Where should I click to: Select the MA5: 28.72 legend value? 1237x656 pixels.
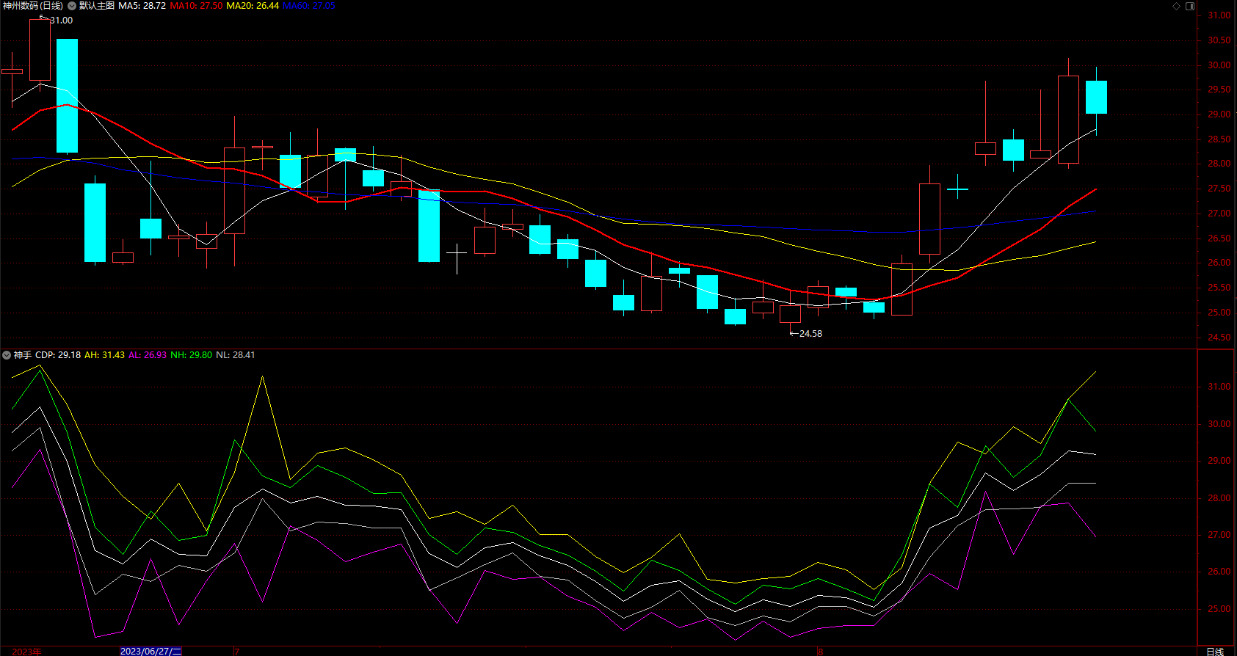pos(142,6)
